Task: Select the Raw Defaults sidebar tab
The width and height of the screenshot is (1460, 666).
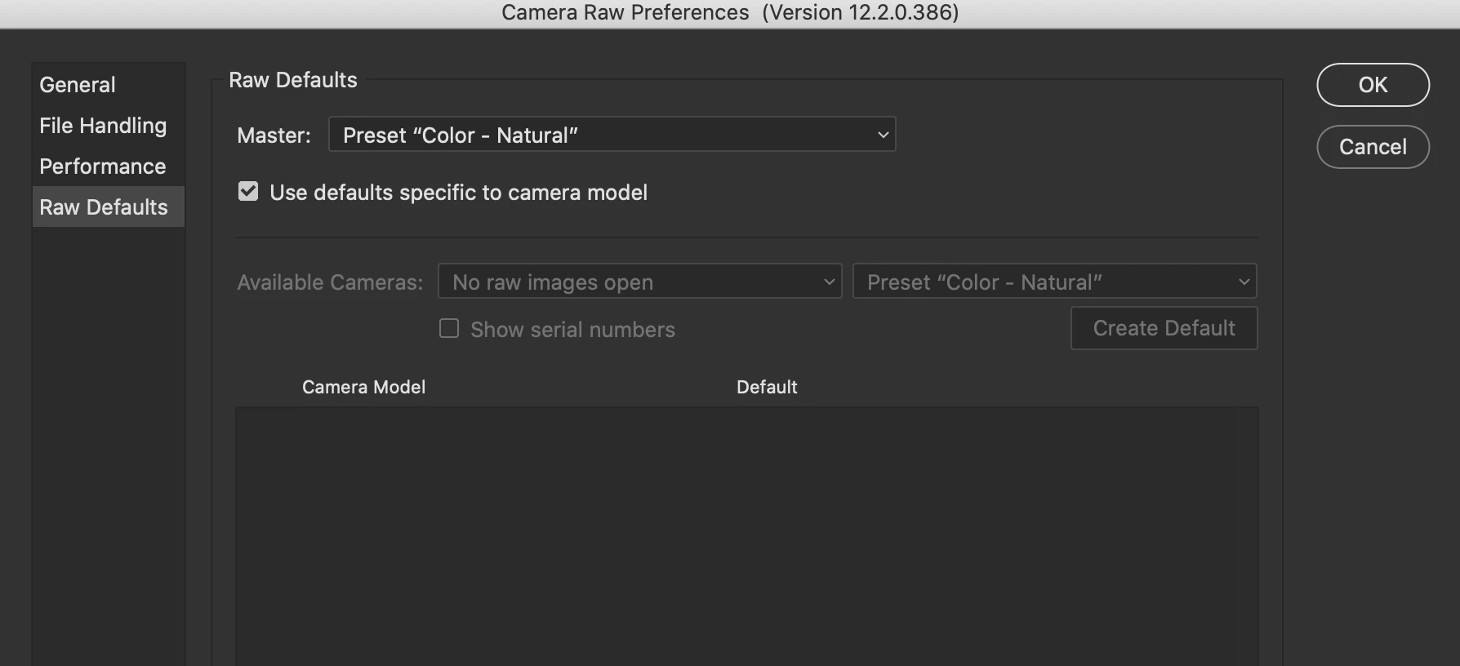Action: (x=104, y=207)
